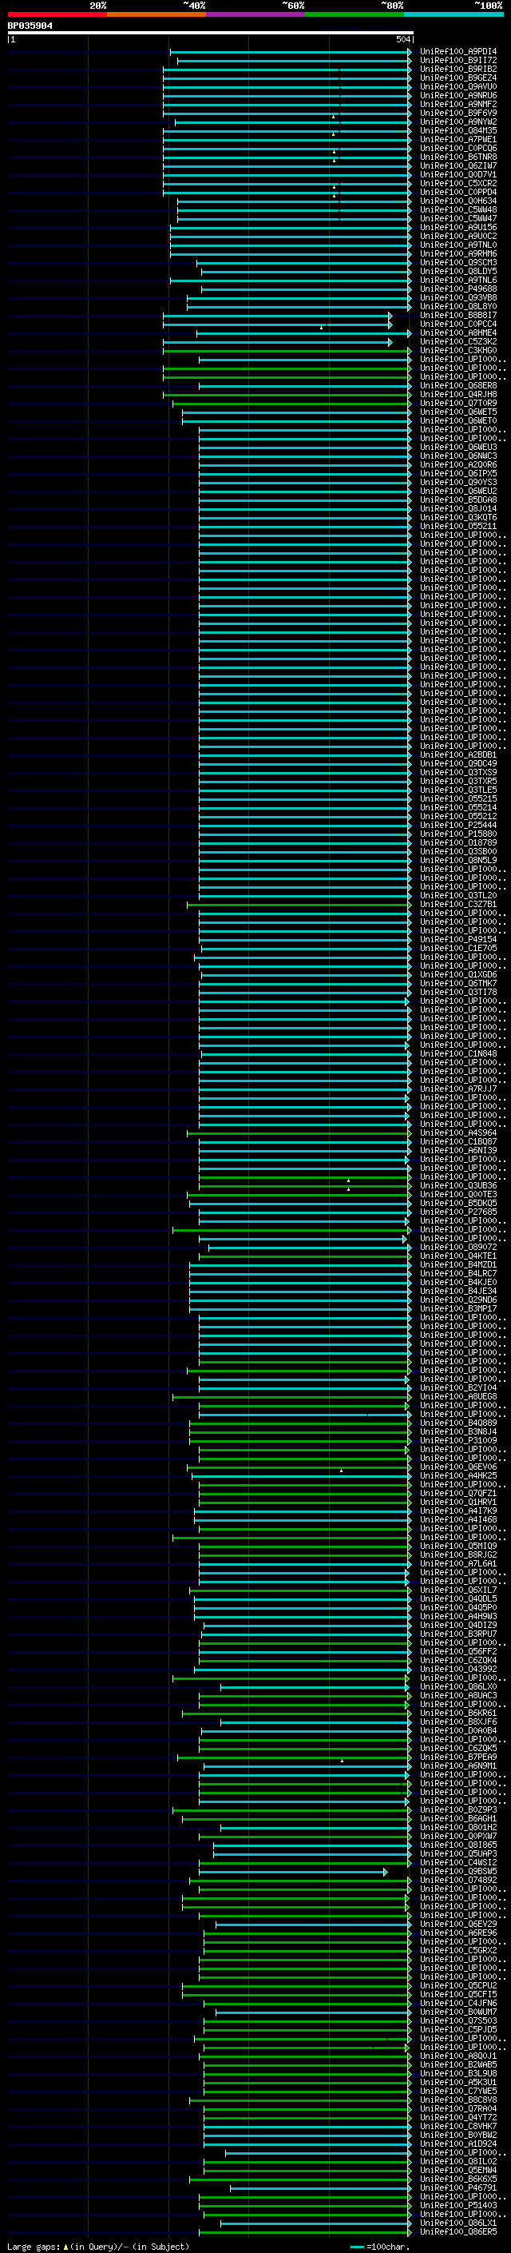This screenshot has width=511, height=2253.
Task: Select the BP035904 query title
Action: click(x=30, y=26)
